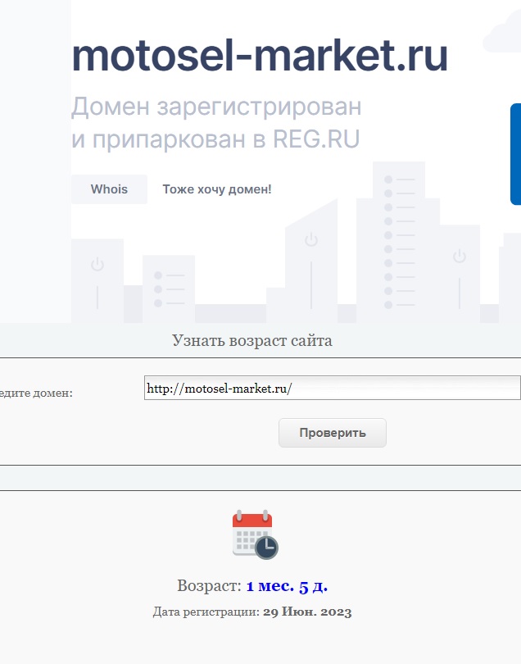Click the 'Проверить' button

(x=333, y=433)
